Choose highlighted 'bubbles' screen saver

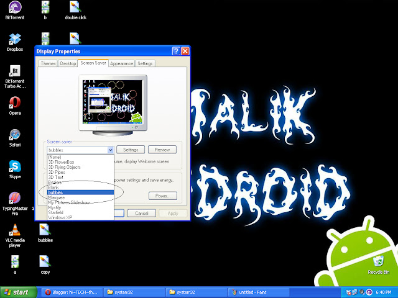pyautogui.click(x=80, y=192)
